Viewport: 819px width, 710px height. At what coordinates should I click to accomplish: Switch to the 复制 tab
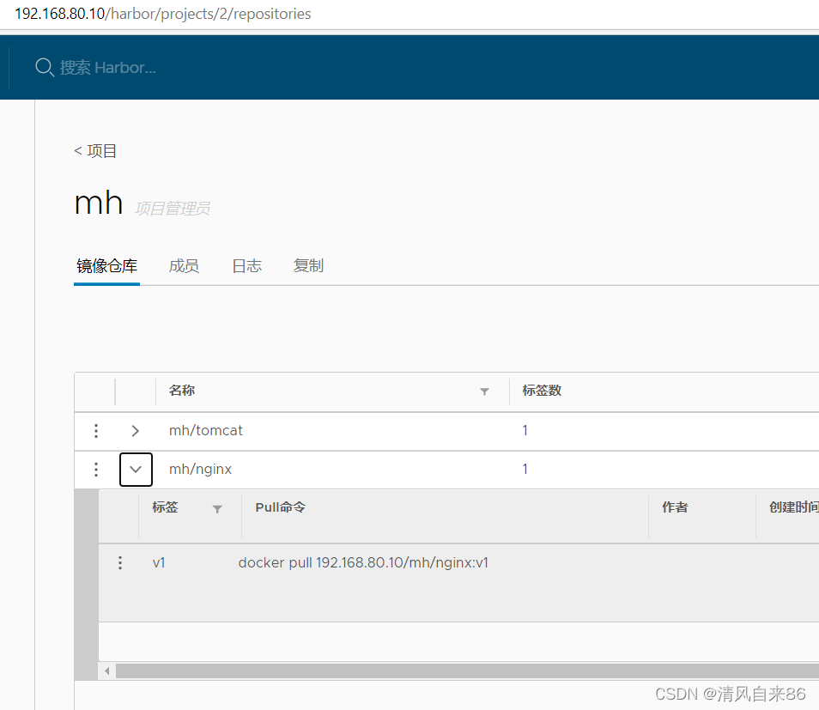pyautogui.click(x=308, y=265)
